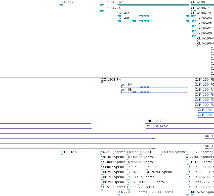
Task: Open EST AT20708.5prime
Action: [x=160, y=172]
